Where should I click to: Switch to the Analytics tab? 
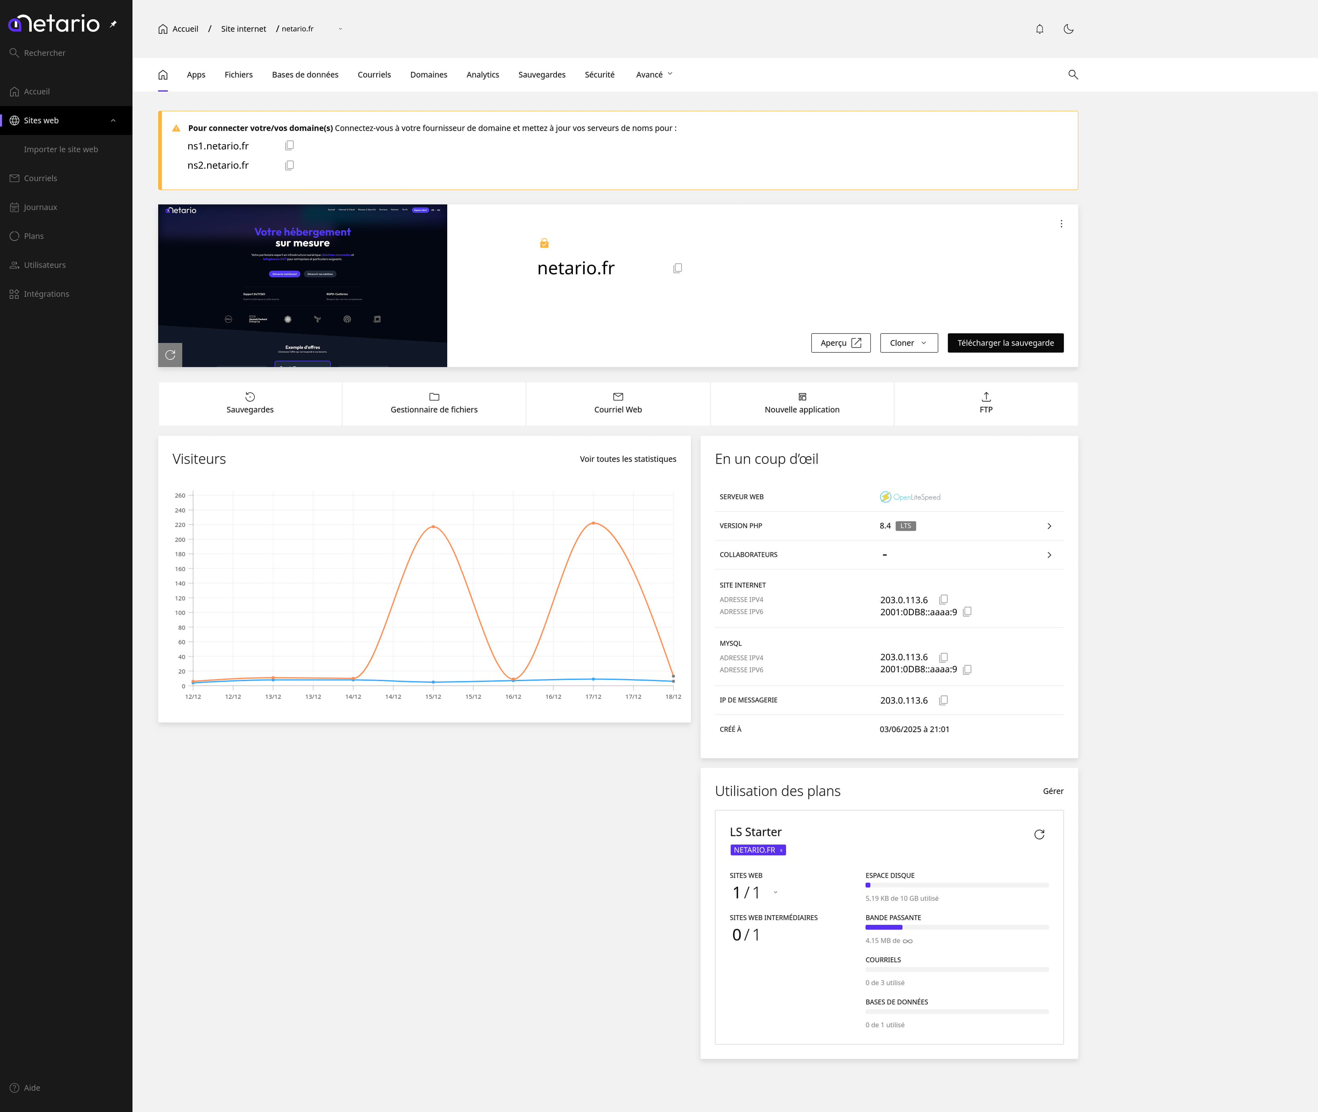point(483,74)
